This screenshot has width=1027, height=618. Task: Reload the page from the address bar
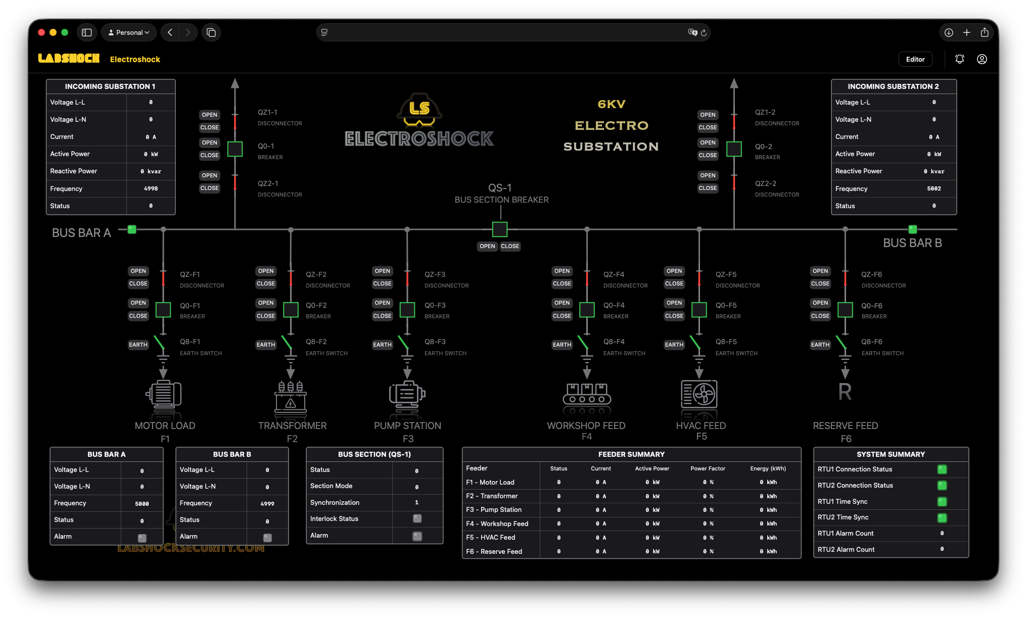(704, 32)
